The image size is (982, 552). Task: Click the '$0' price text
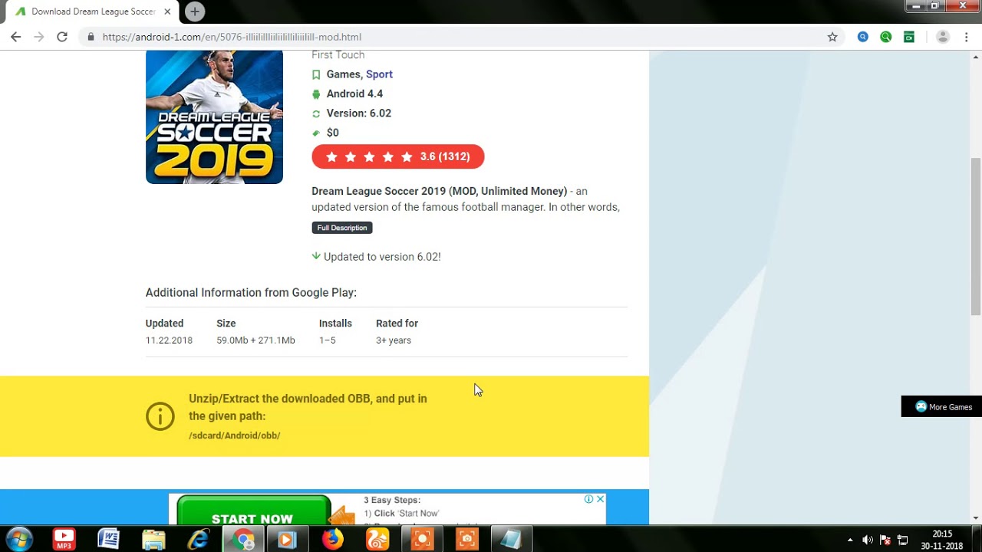click(333, 133)
